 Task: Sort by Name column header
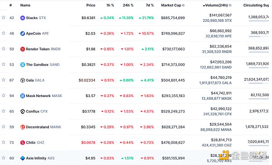(25, 5)
